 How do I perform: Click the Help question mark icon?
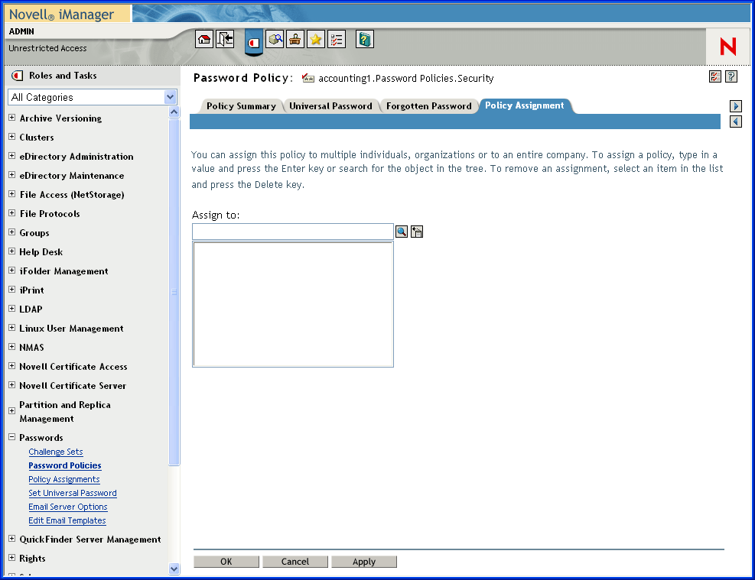[x=365, y=38]
